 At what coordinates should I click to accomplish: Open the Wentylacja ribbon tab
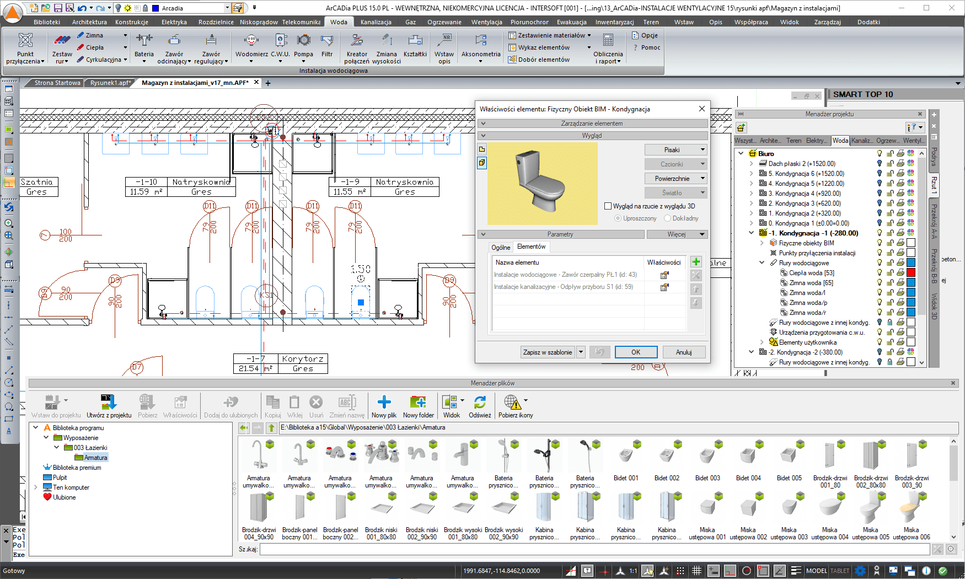tap(486, 22)
